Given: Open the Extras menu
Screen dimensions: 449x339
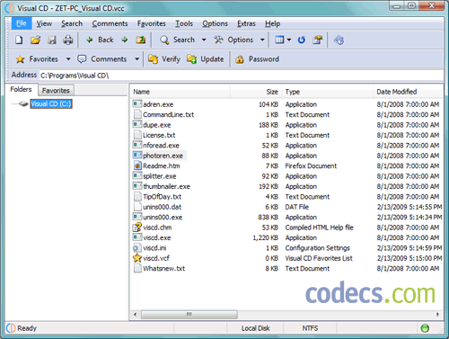Looking at the screenshot, I should pos(246,23).
